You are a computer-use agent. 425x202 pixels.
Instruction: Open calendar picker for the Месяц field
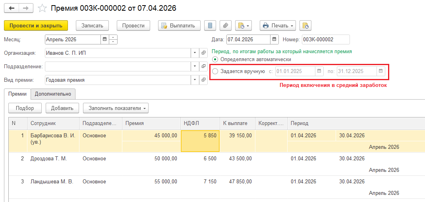pos(104,39)
